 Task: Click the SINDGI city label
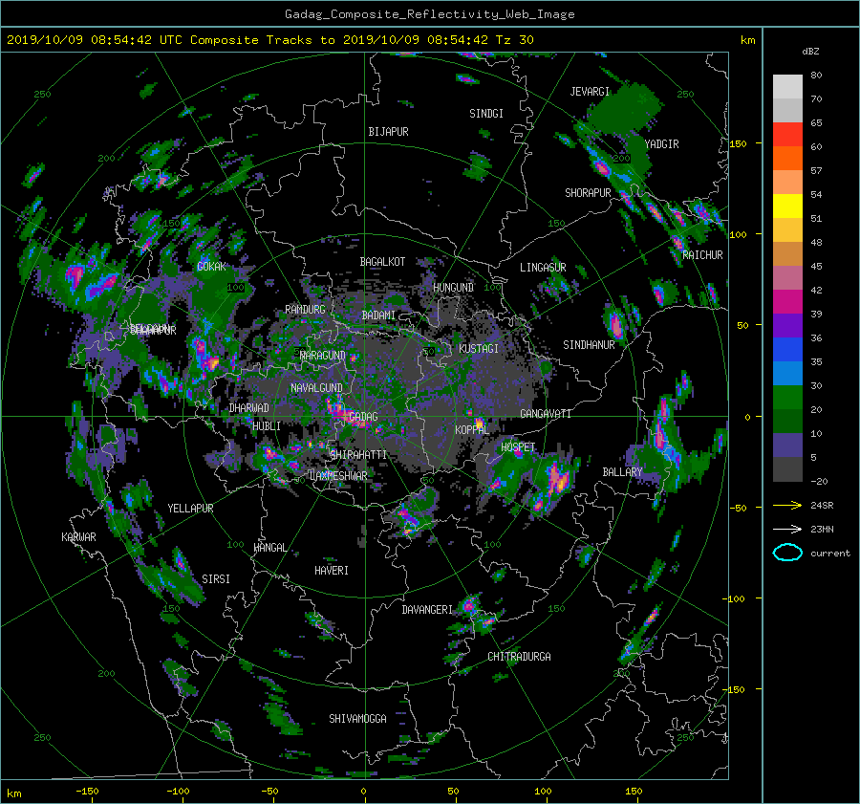click(486, 114)
